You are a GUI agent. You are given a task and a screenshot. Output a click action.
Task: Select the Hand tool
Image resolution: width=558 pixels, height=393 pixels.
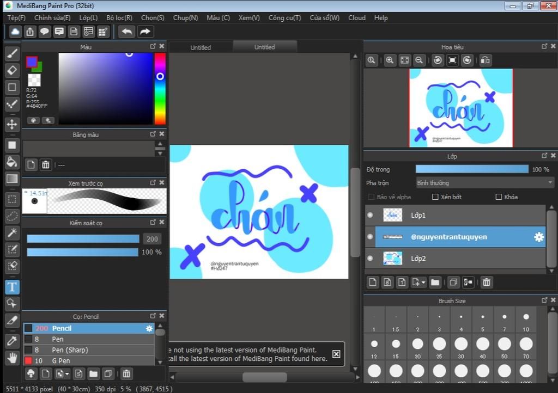pos(12,358)
